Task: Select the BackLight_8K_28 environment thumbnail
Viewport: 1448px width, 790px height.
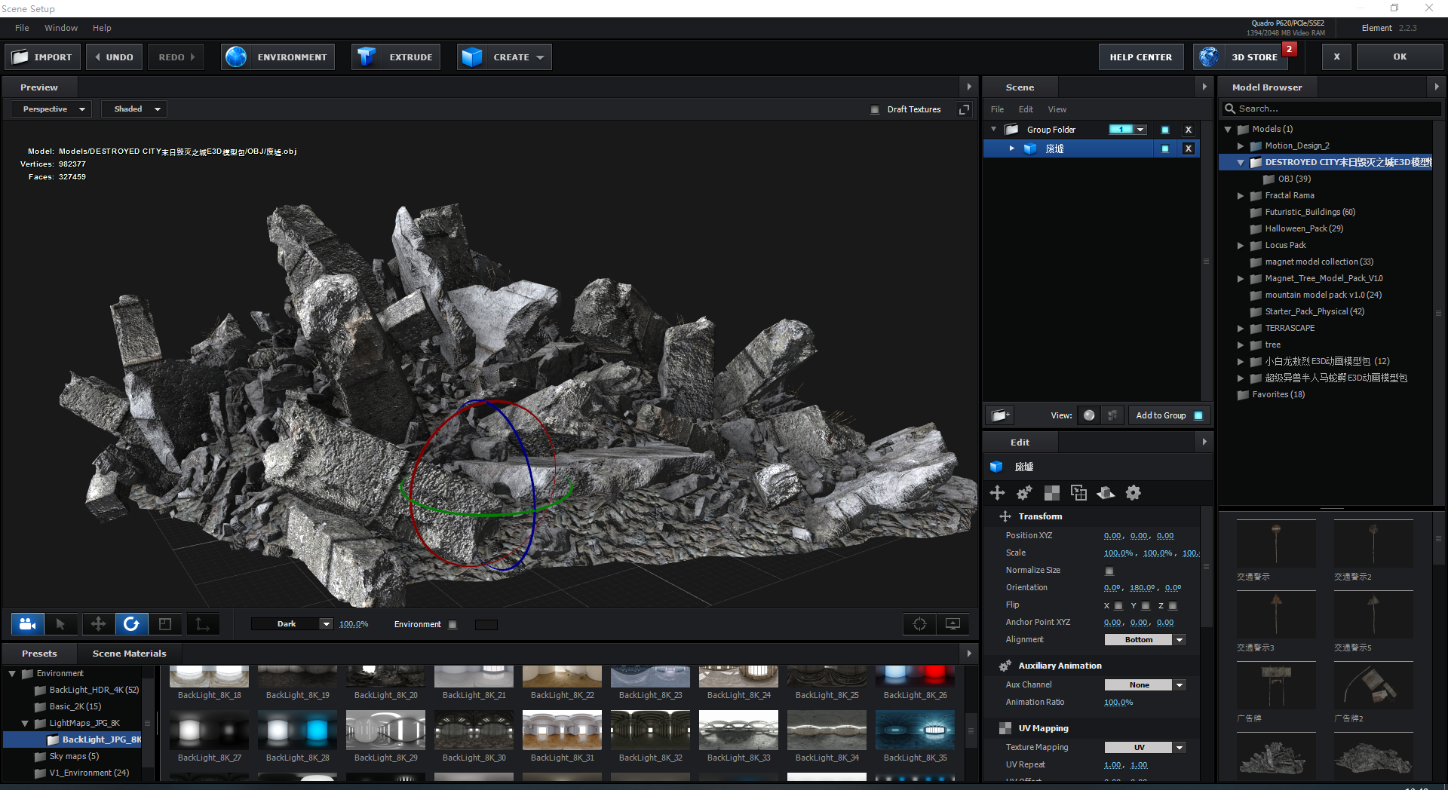Action: (297, 730)
